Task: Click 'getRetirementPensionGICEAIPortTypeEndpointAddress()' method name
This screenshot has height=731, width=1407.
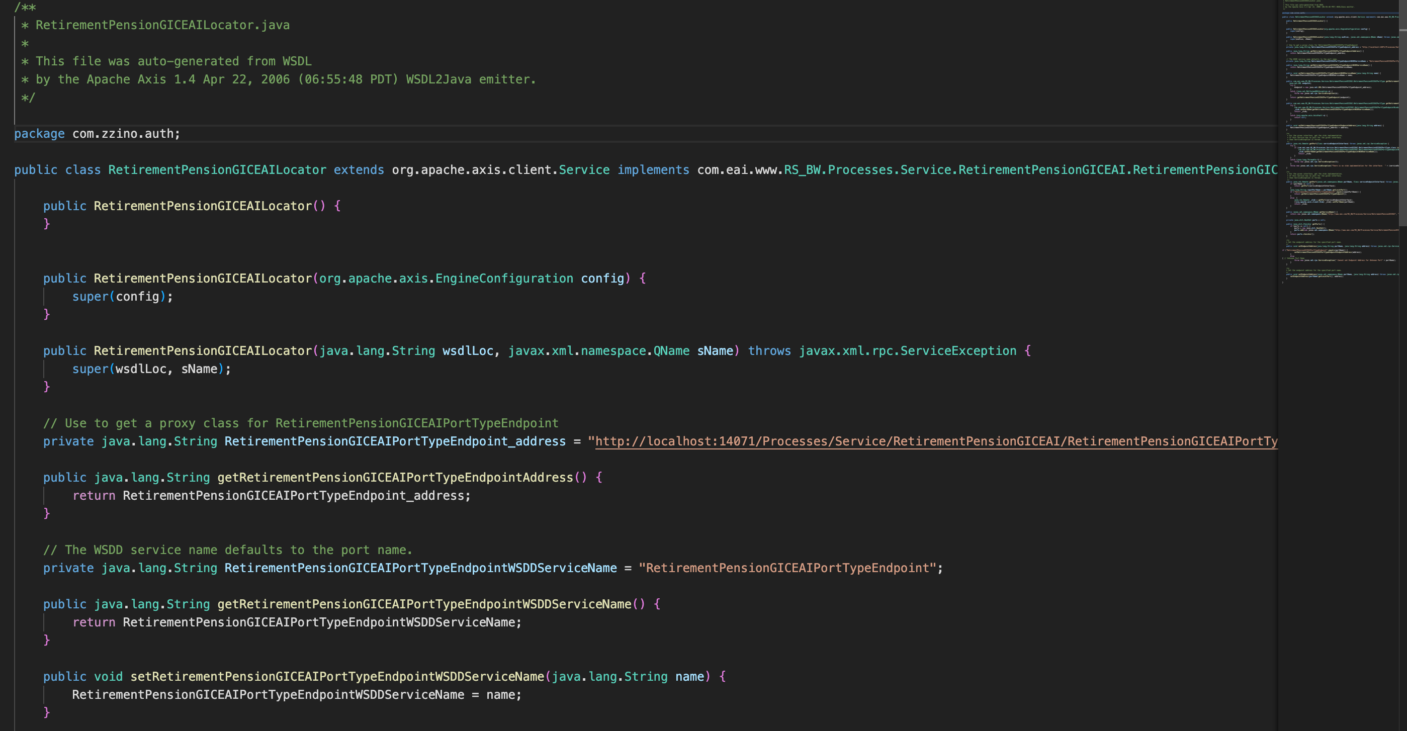Action: 402,477
